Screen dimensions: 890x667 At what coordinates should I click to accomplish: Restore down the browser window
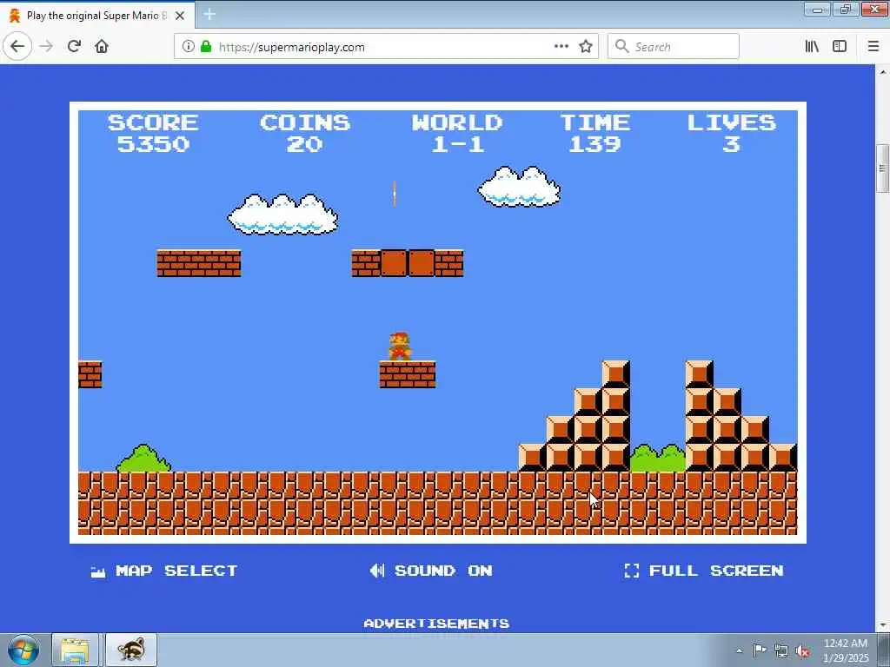point(846,10)
